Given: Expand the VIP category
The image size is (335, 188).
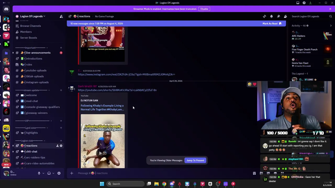Looking at the screenshot, I should [x=33, y=121].
